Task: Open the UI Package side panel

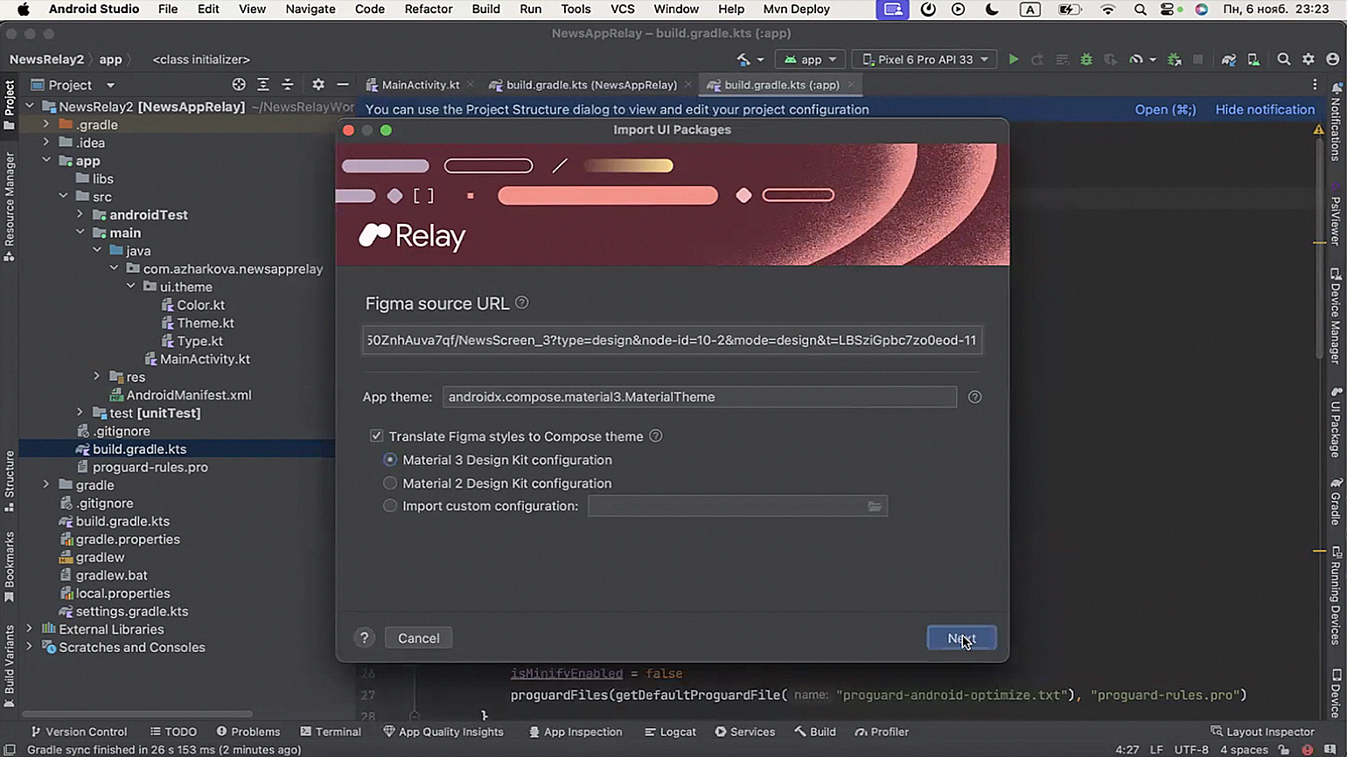Action: coord(1336,422)
